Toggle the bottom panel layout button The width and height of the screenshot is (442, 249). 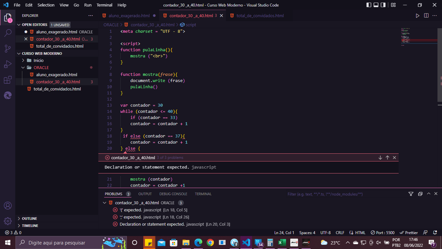coord(376,5)
